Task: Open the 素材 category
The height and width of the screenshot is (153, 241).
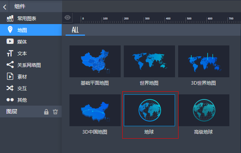Action: point(31,76)
